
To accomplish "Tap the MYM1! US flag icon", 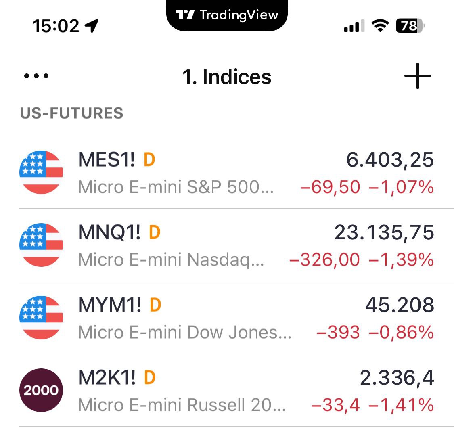I will coord(41,318).
